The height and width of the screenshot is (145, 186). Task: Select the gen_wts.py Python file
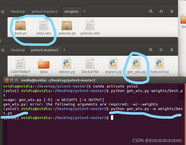pyautogui.click(x=136, y=63)
